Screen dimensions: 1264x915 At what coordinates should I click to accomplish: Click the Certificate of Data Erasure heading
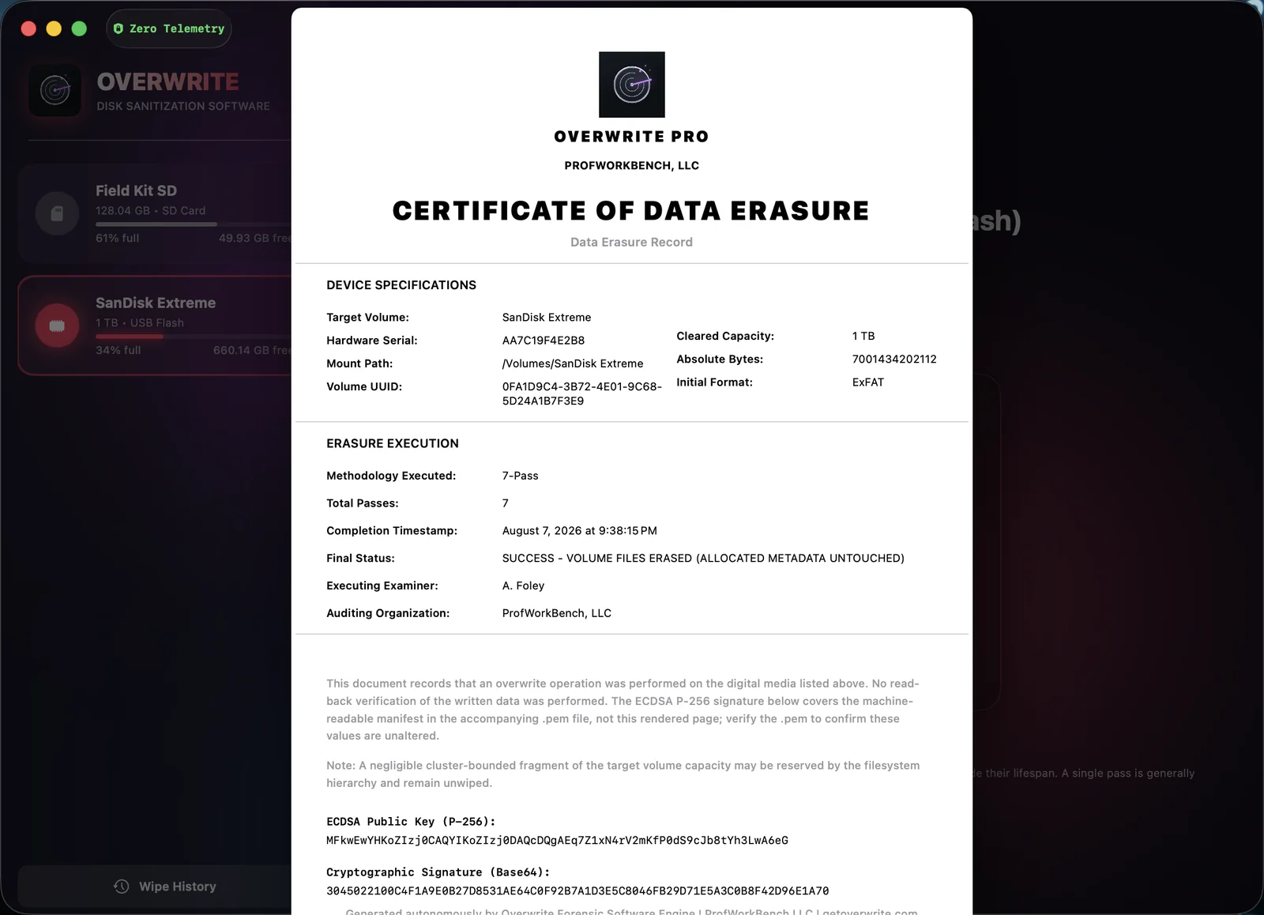(x=631, y=211)
